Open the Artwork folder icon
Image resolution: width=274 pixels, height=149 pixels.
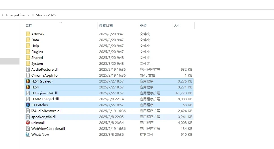[28, 34]
